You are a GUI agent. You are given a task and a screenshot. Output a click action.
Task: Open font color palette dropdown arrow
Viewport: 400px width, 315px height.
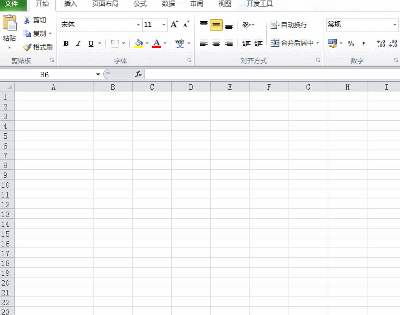(x=165, y=44)
